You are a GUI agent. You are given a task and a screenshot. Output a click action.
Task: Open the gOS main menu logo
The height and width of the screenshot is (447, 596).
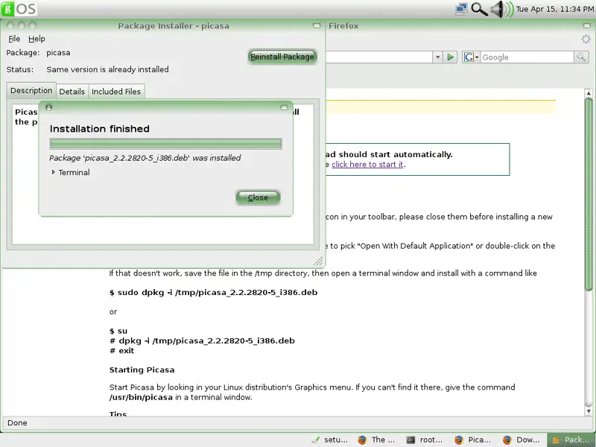pyautogui.click(x=19, y=8)
